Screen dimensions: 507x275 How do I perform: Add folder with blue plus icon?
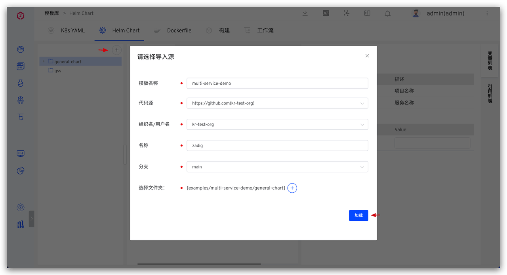(292, 188)
